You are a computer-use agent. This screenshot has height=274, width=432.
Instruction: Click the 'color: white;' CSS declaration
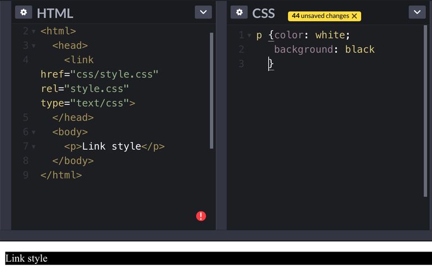(x=312, y=35)
